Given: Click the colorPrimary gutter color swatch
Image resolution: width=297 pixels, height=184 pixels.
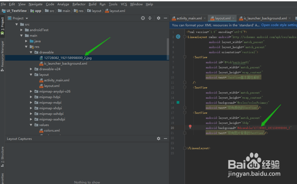Looking at the screenshot, I should click(x=178, y=103).
